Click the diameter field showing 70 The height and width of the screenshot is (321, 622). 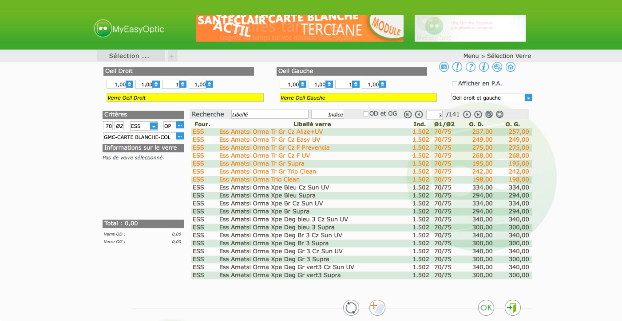108,126
